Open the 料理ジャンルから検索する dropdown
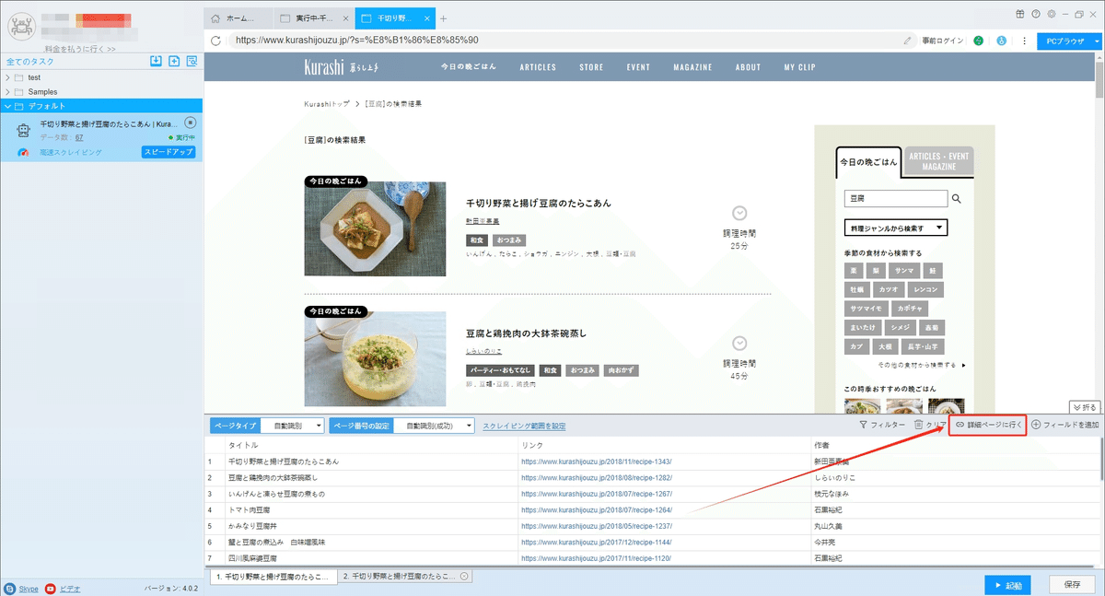Viewport: 1105px width, 596px height. (x=896, y=228)
